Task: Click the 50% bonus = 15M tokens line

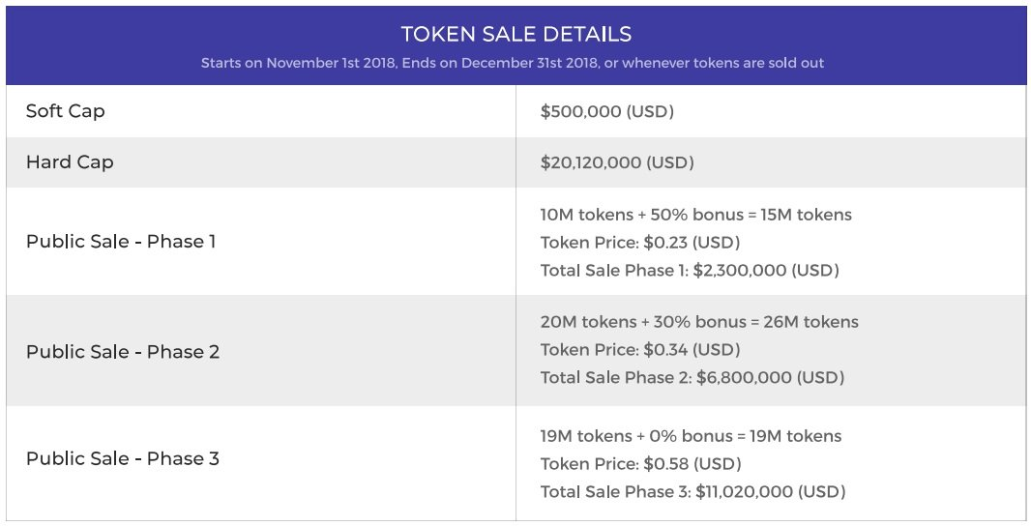Action: (x=696, y=215)
